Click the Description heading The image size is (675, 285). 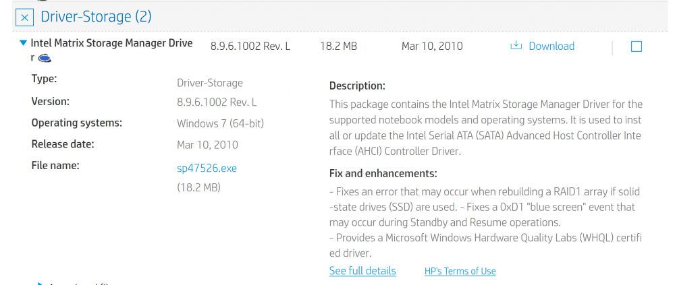tap(357, 86)
